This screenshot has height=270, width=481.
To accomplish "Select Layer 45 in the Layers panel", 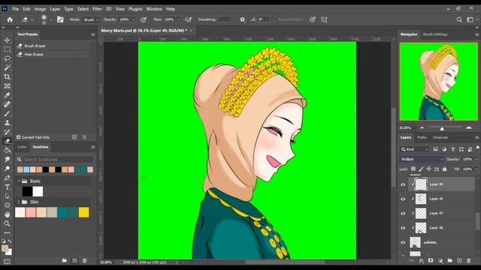I will (442, 199).
